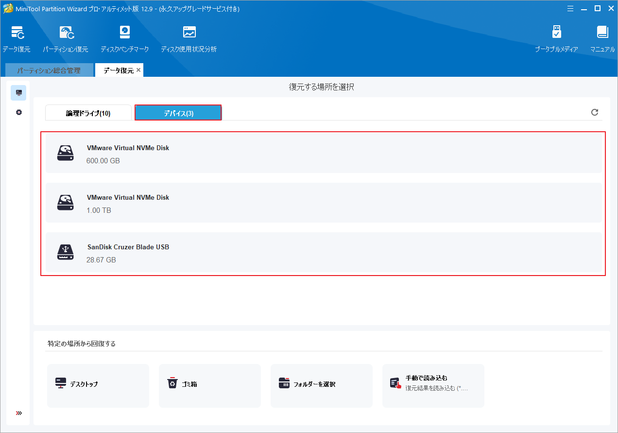Screen dimensions: 618x433
Task: Select the 600.00 GB VMware NVMe disk row
Action: [324, 153]
